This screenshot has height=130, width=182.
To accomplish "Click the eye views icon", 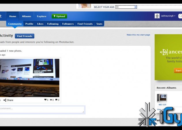I will coord(51,100).
